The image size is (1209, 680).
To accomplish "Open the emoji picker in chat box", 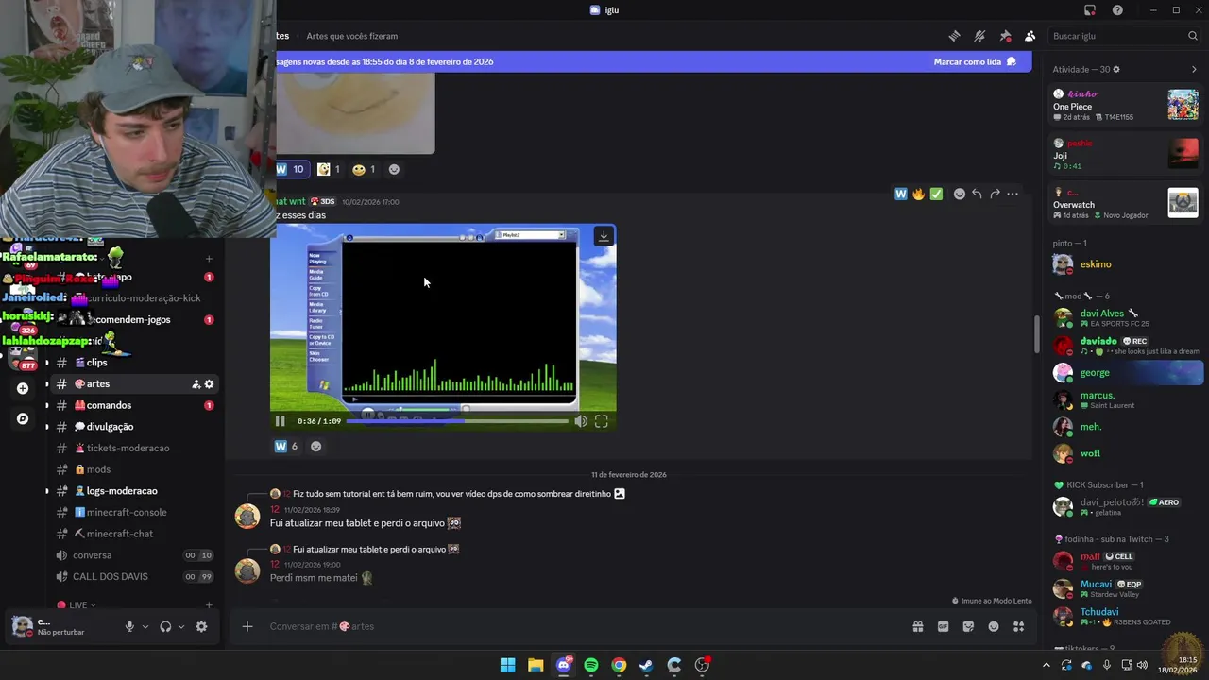I will point(994,626).
